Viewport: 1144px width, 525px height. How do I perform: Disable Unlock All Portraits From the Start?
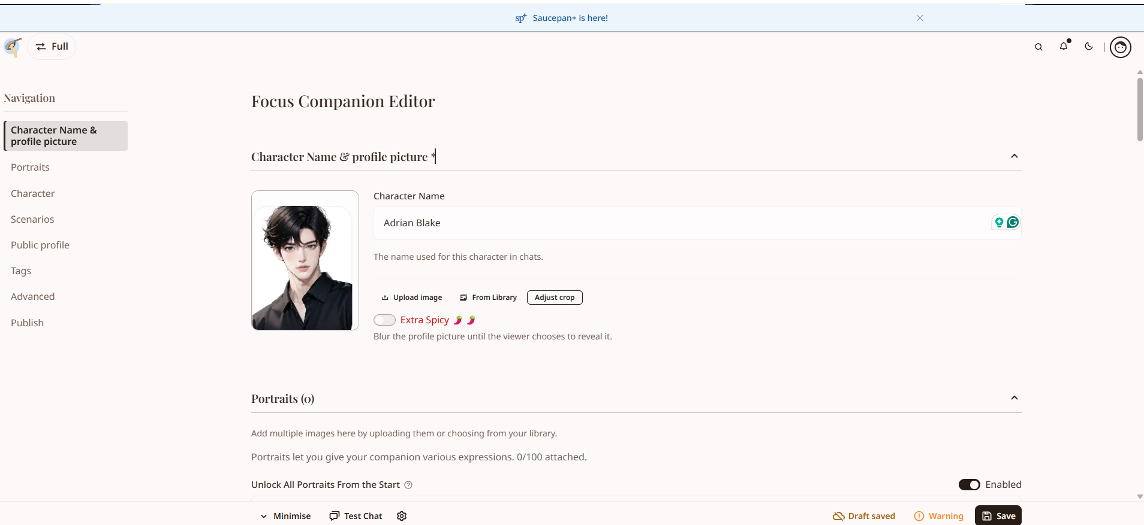pos(969,485)
